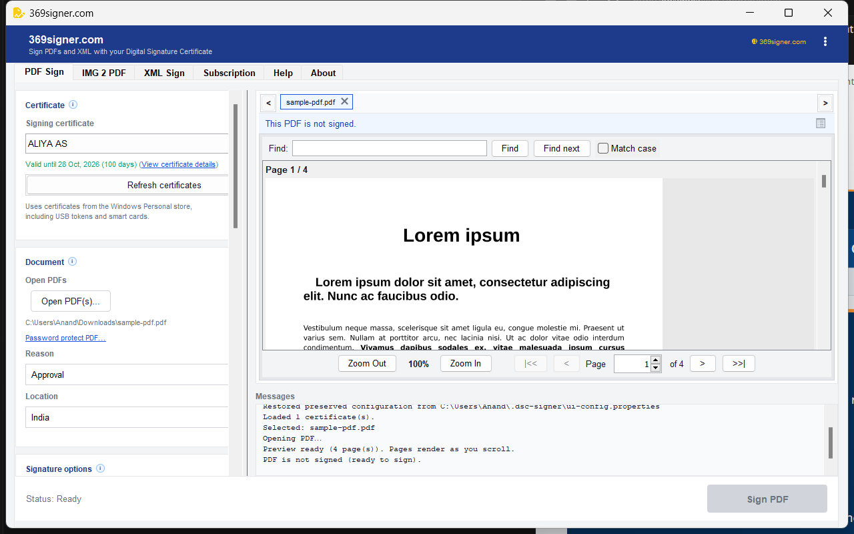The width and height of the screenshot is (854, 534).
Task: Switch to the IMG 2 PDF tab
Action: pos(103,73)
